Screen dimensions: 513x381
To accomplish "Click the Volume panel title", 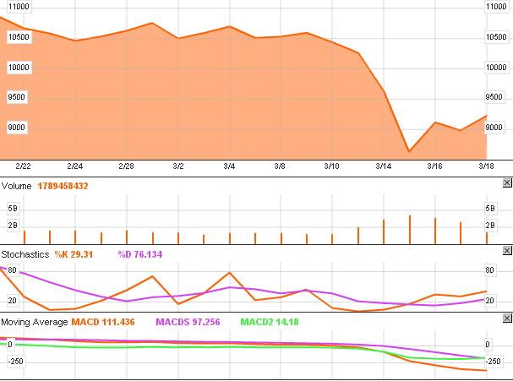I will click(16, 186).
